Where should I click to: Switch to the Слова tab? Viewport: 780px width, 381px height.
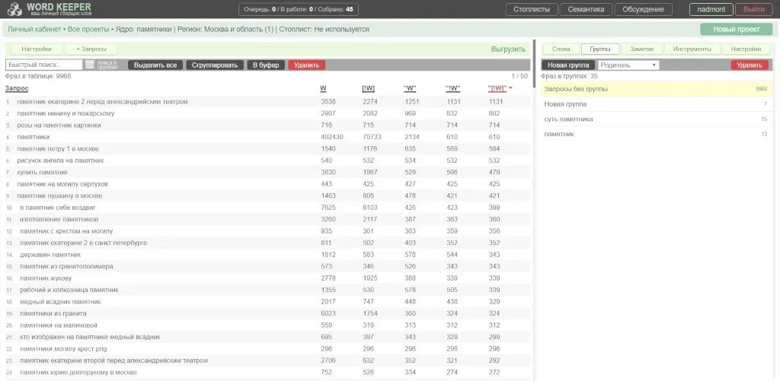tap(561, 49)
